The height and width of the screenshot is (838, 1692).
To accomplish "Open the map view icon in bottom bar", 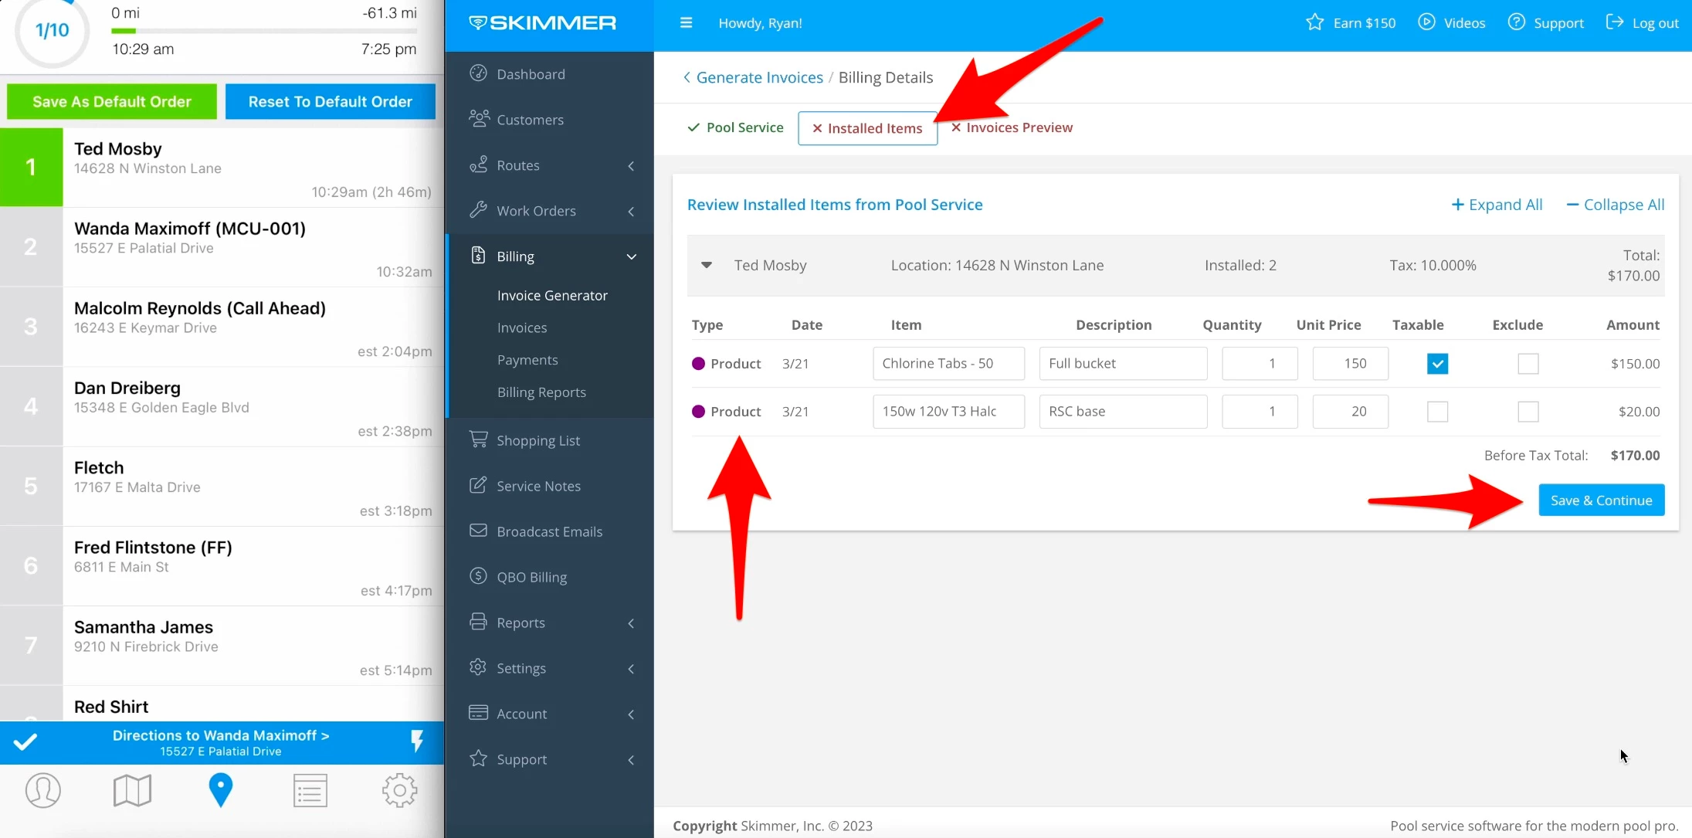I will pos(132,790).
